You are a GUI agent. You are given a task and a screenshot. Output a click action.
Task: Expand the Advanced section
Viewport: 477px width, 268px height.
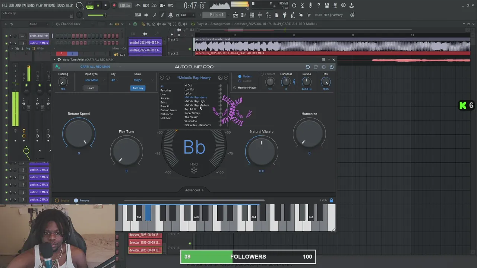pos(194,190)
